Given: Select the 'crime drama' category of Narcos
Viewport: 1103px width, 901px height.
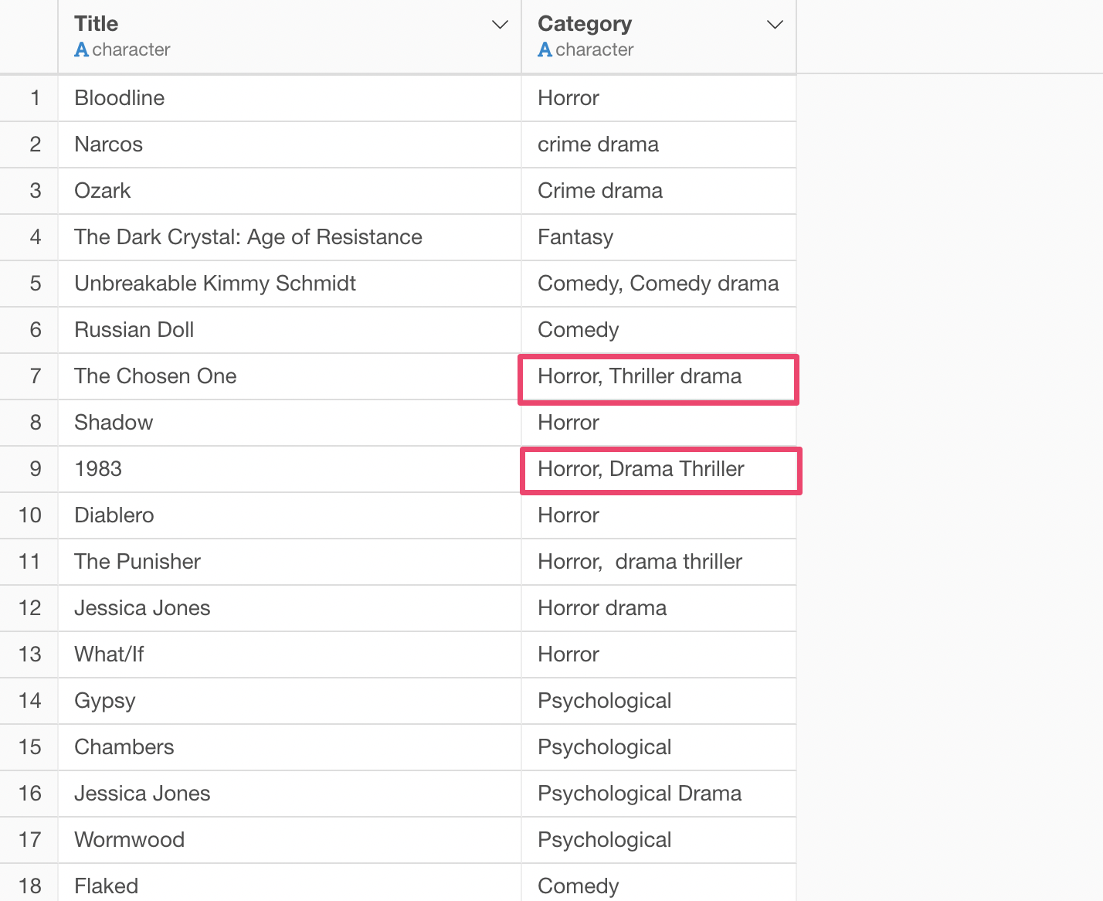Looking at the screenshot, I should 659,144.
